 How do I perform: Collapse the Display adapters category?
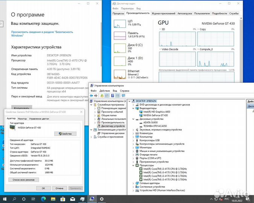pos(133,108)
